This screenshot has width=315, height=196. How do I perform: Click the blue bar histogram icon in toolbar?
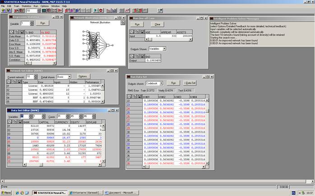(x=114, y=10)
